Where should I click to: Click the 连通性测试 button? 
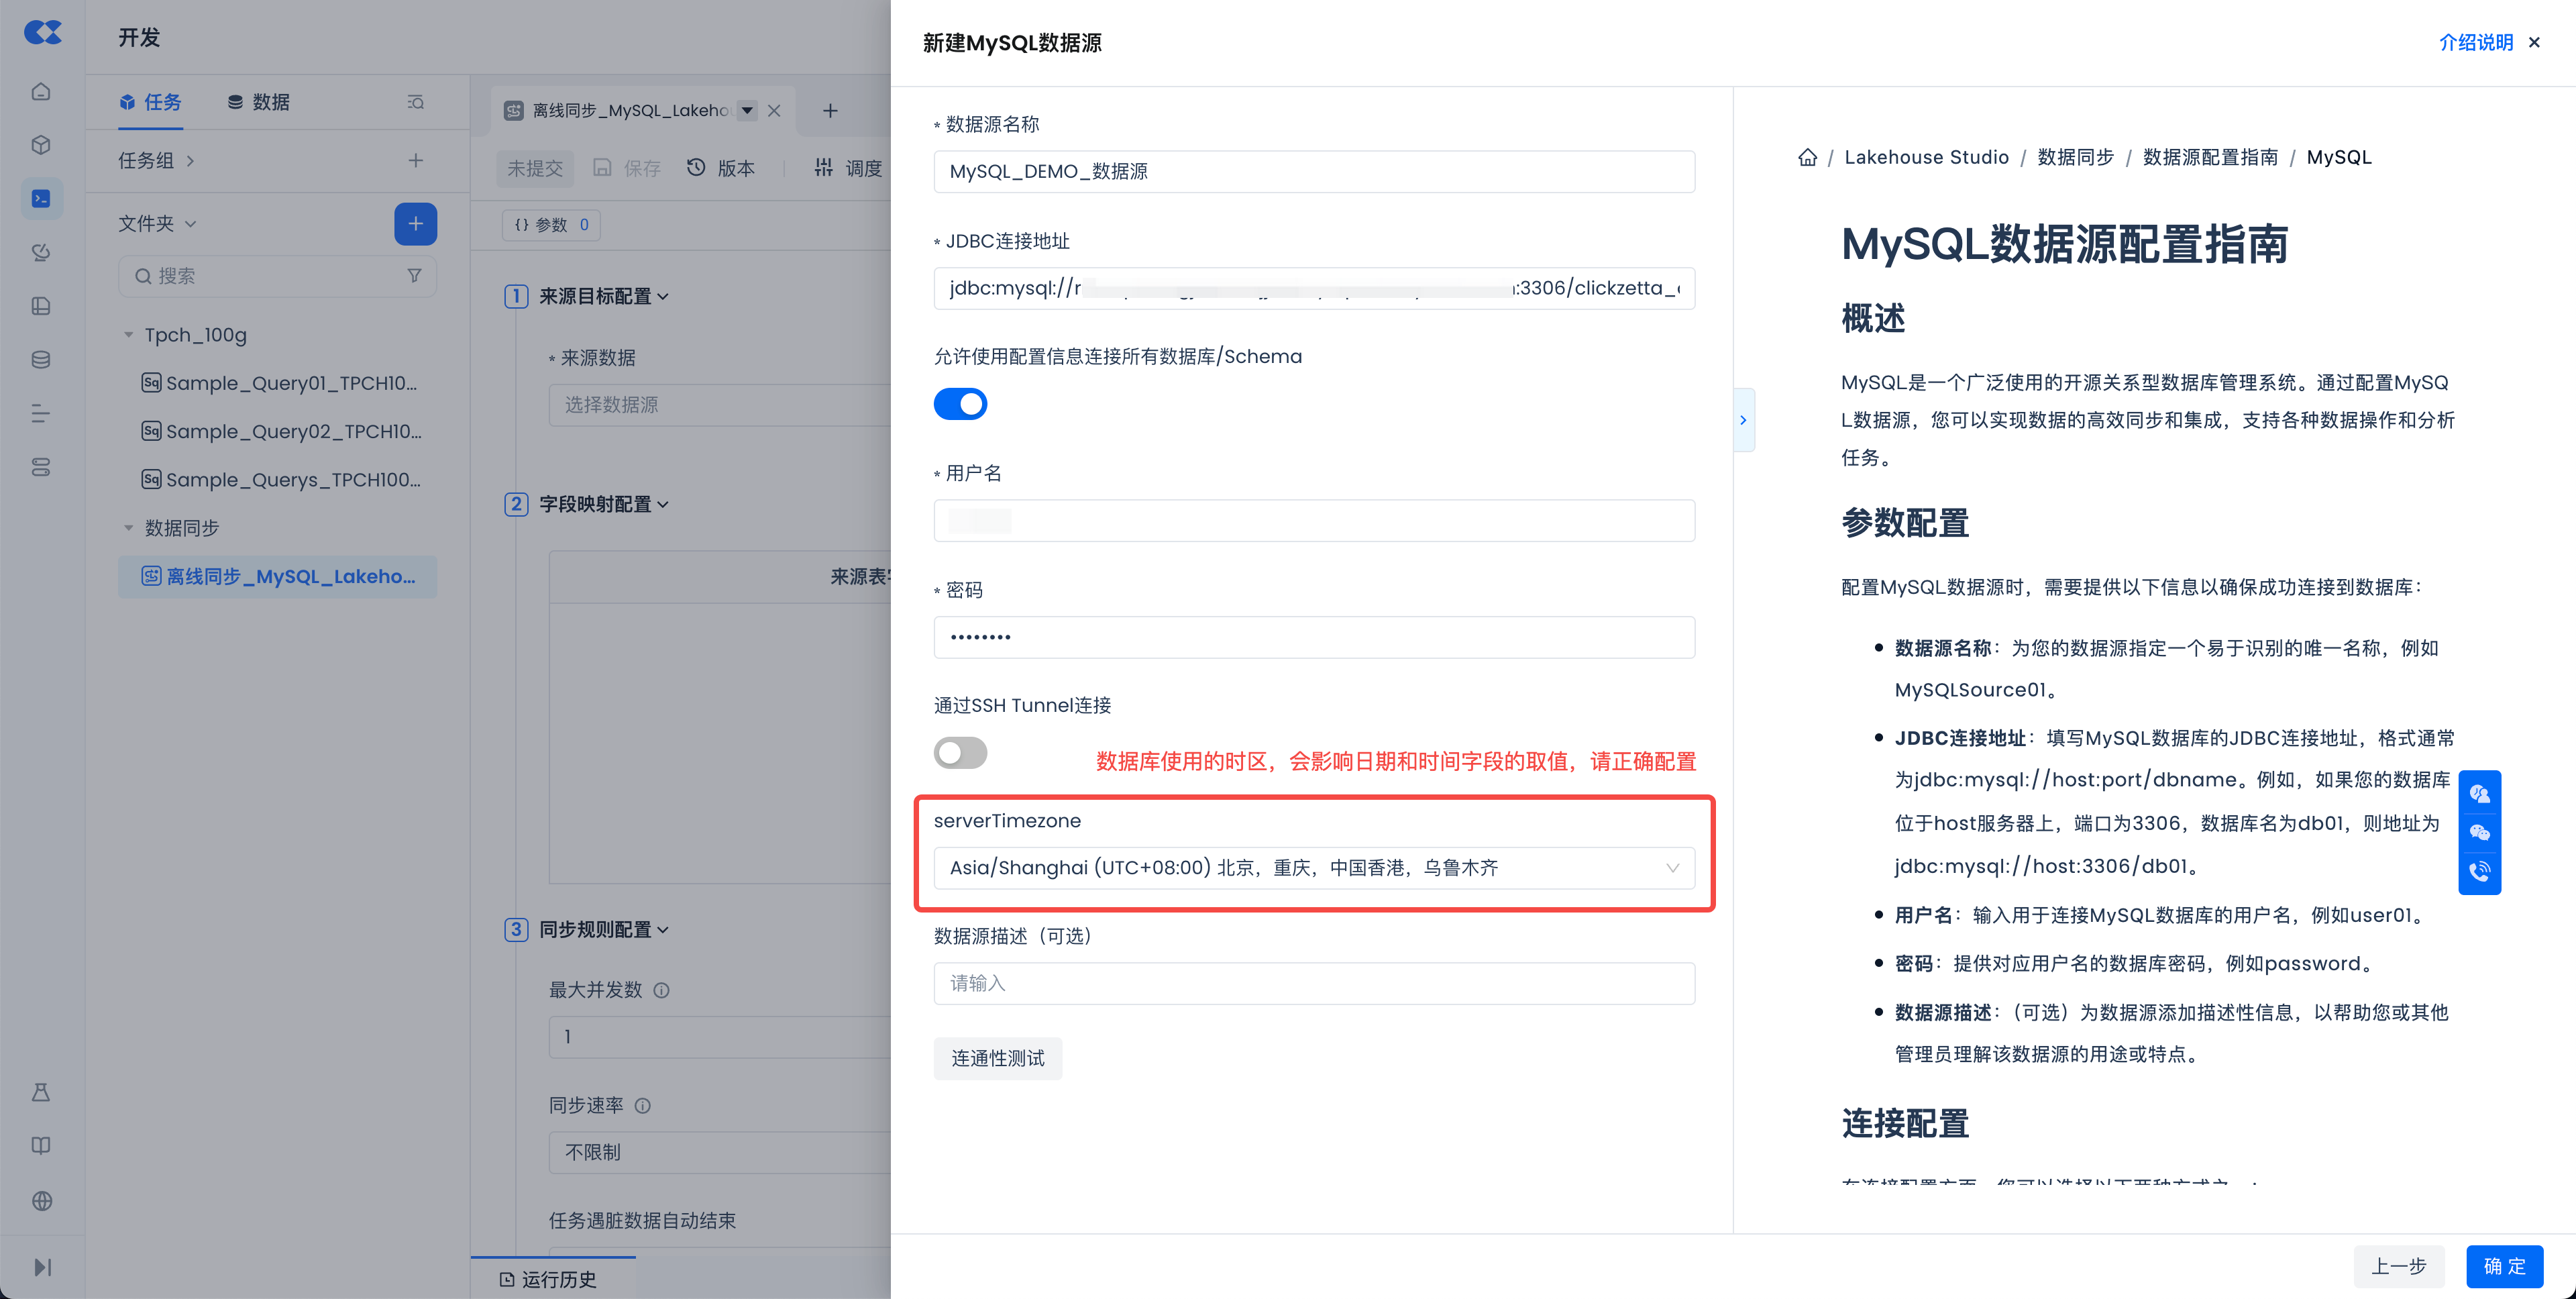997,1058
